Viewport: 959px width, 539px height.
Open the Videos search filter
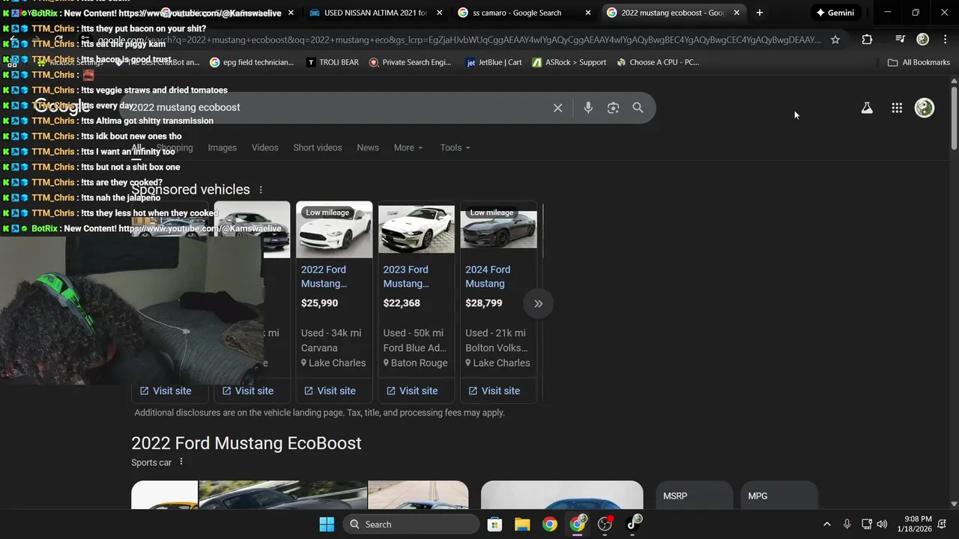pos(264,147)
